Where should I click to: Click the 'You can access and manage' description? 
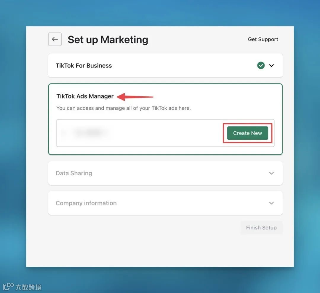(x=124, y=108)
